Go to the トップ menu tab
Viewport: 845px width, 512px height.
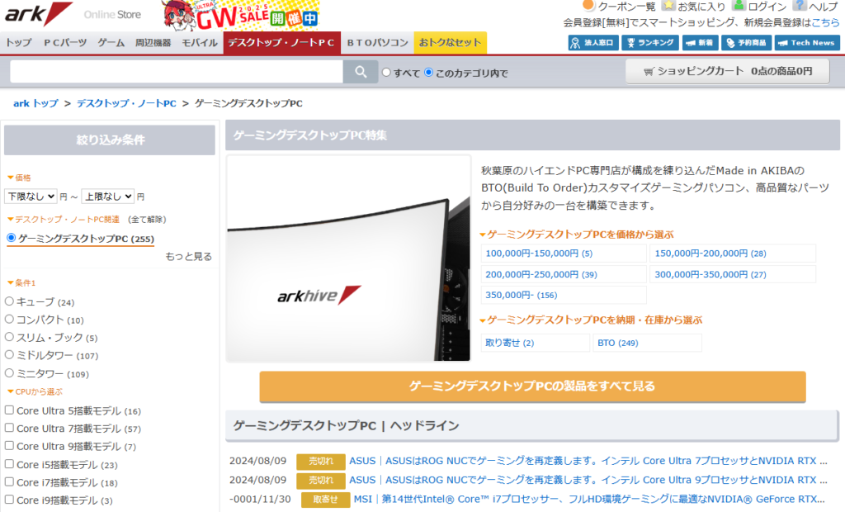19,43
